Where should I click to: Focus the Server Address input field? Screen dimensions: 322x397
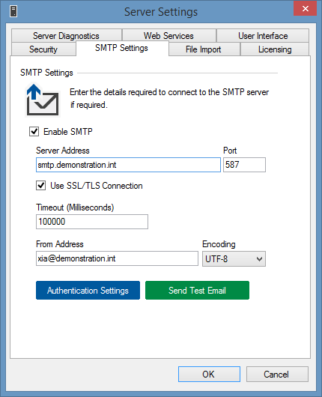click(x=128, y=165)
